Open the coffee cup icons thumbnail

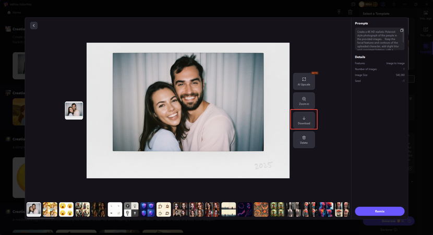tap(164, 209)
